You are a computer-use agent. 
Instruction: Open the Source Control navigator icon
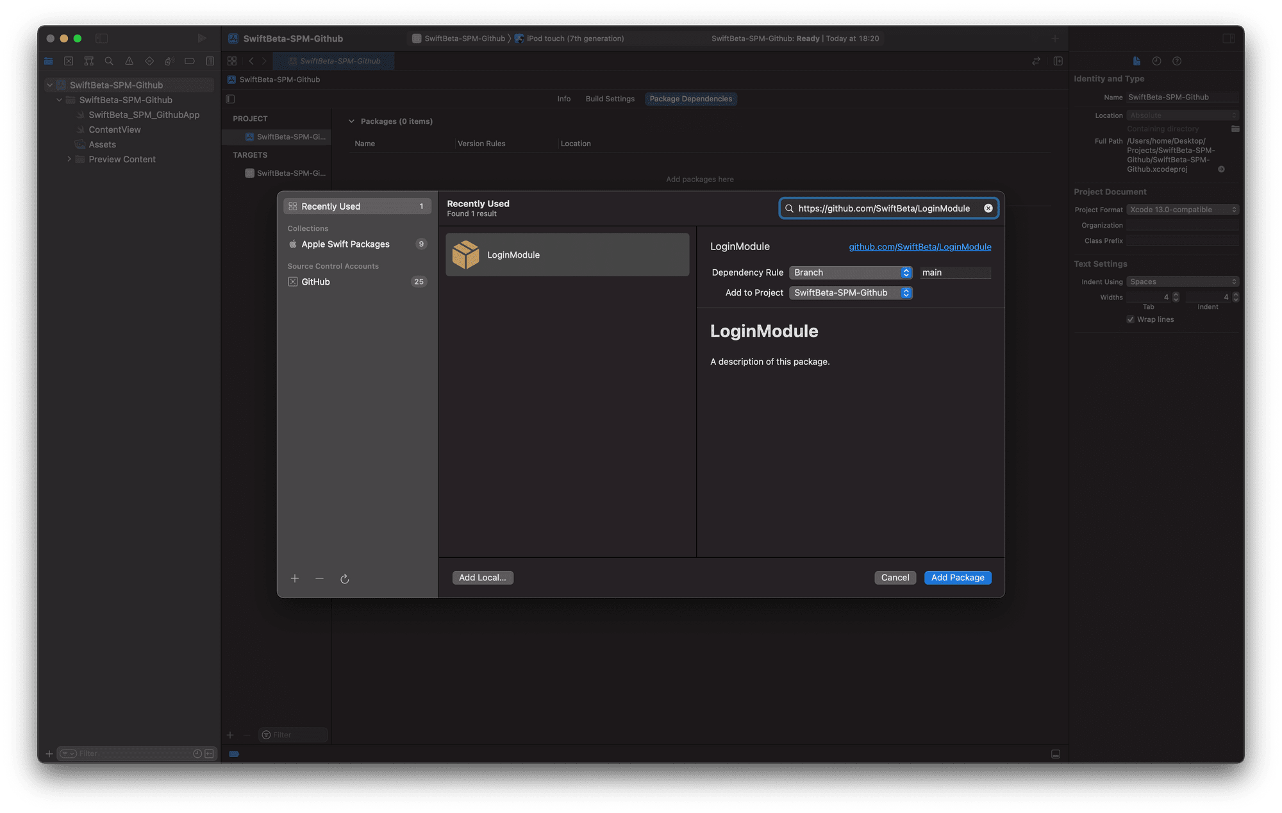pos(69,61)
